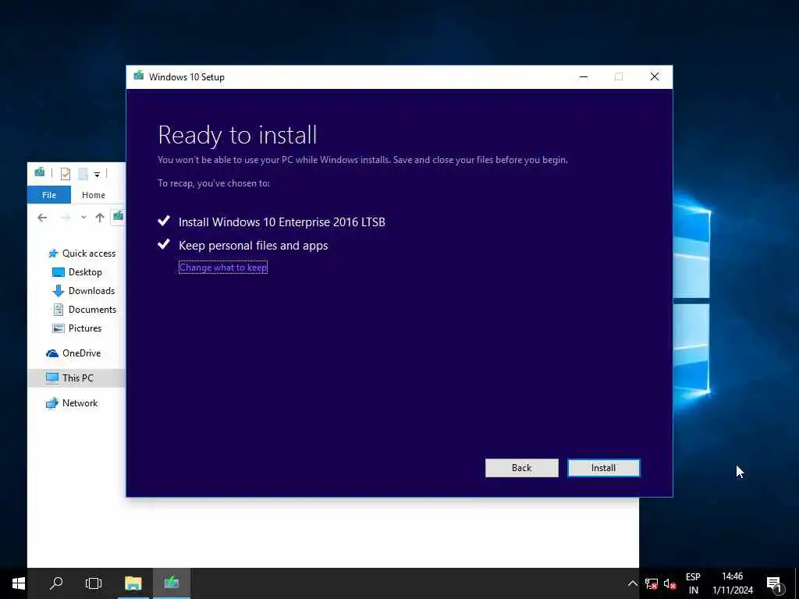The height and width of the screenshot is (599, 799).
Task: Click the OneDrive cloud icon
Action: tap(52, 353)
